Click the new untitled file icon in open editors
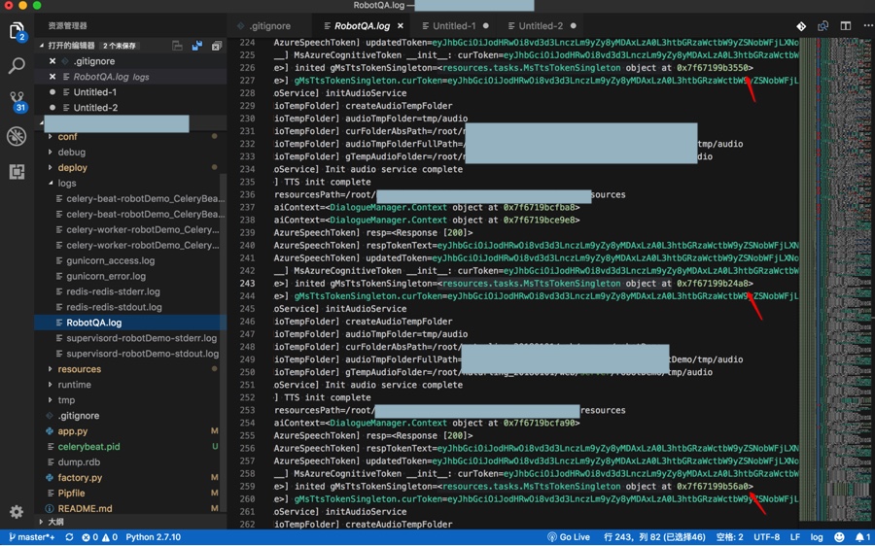The image size is (875, 546). pos(178,46)
